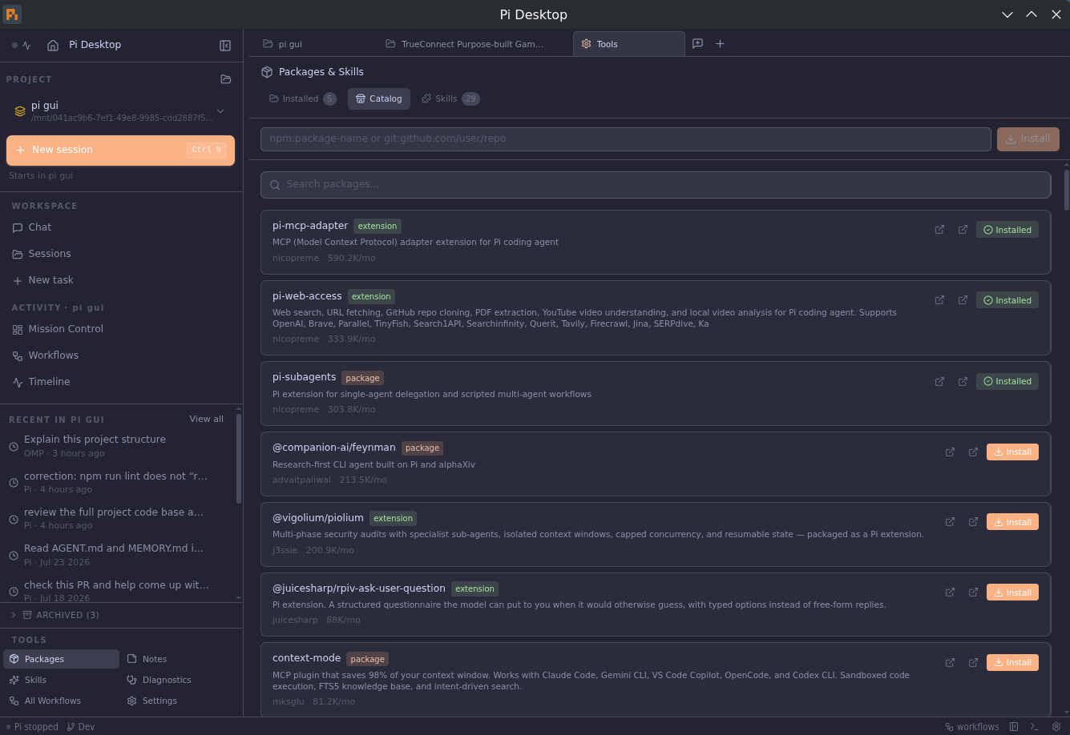1070x735 pixels.
Task: Click the Pi Desktop app logo
Action: [12, 14]
